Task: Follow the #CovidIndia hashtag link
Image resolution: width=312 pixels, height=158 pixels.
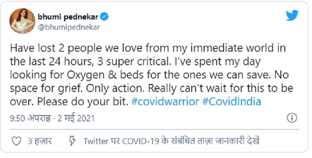Action: [232, 102]
